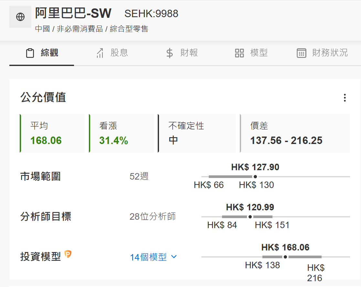Screen dimensions: 361x287
Task: Switch to the 股息 tab
Action: coord(112,53)
